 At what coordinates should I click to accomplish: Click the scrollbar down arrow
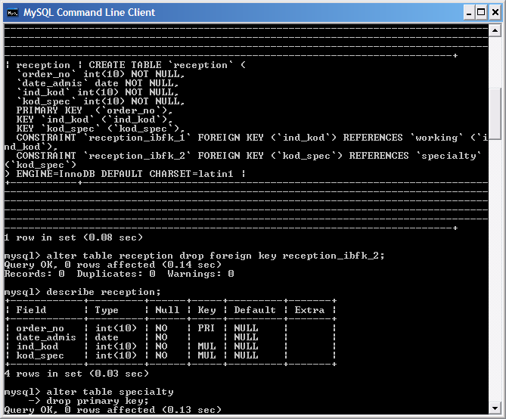point(495,408)
